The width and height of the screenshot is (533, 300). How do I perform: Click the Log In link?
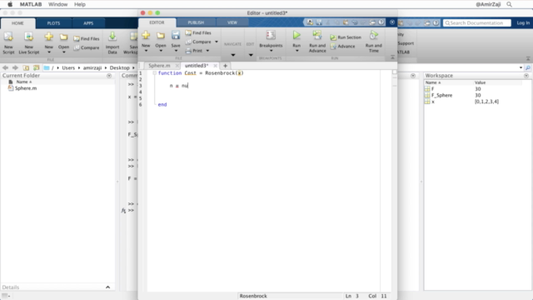[x=523, y=22]
